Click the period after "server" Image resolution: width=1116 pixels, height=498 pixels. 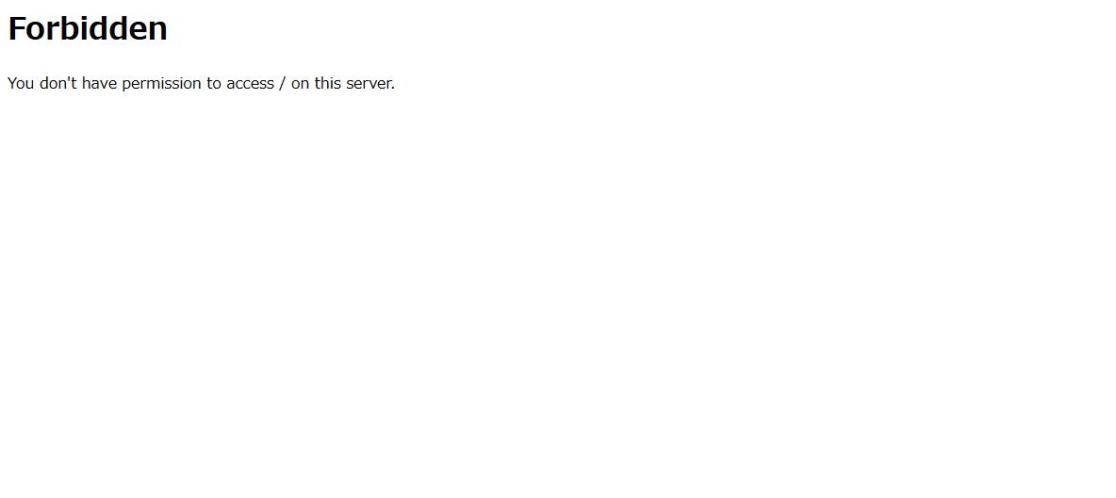click(393, 89)
